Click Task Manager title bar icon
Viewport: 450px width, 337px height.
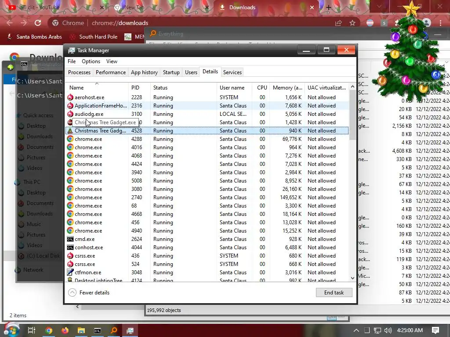tap(72, 50)
